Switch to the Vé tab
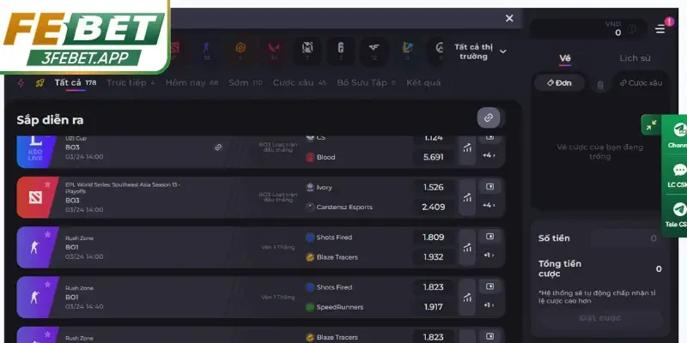This screenshot has height=343, width=687. pyautogui.click(x=565, y=58)
